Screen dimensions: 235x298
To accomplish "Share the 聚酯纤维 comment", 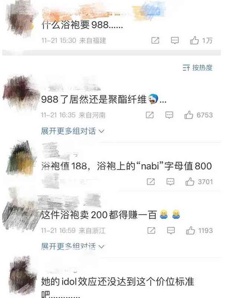I will (149, 115).
